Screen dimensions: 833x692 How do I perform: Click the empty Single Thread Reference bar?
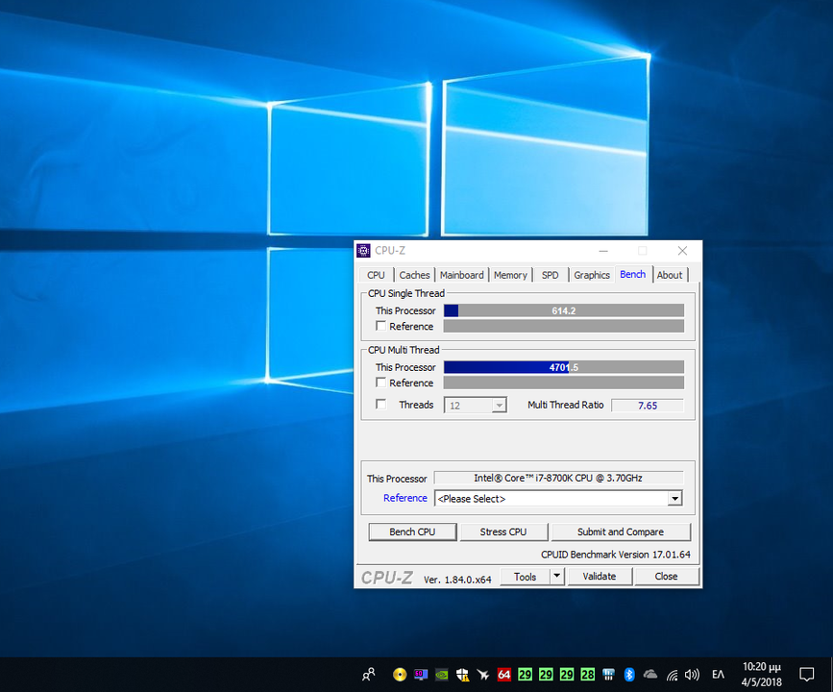tap(564, 326)
